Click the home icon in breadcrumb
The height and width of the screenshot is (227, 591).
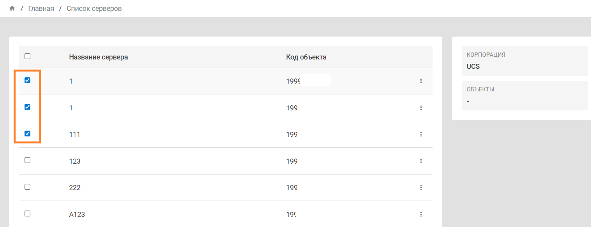pyautogui.click(x=12, y=8)
